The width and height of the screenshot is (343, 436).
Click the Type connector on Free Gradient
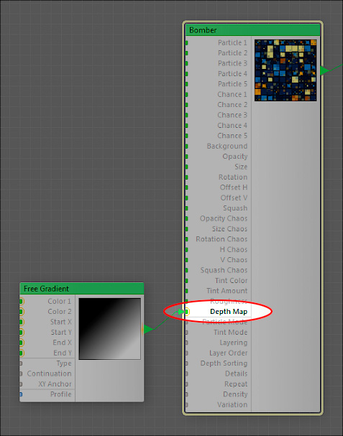coord(21,363)
